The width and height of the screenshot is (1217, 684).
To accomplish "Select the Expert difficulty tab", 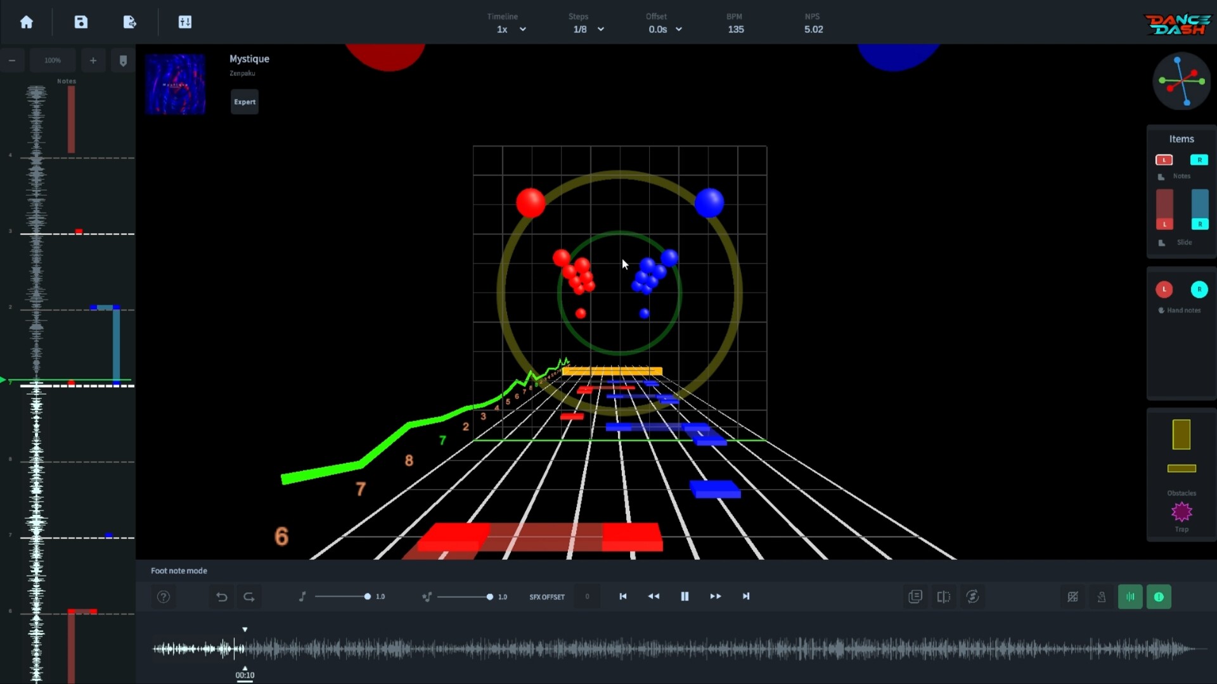I will pos(245,101).
